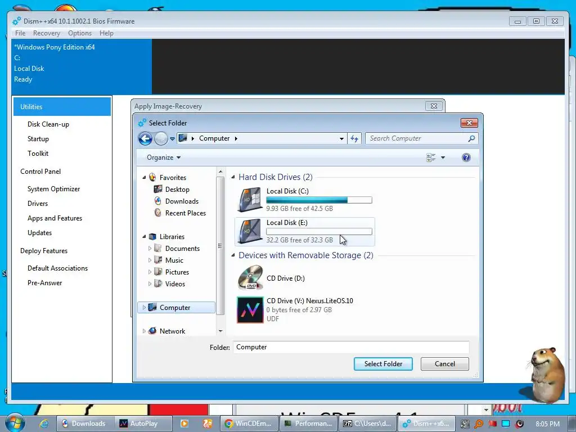The width and height of the screenshot is (576, 432).
Task: Select Recent Places under Favorites
Action: coord(185,213)
